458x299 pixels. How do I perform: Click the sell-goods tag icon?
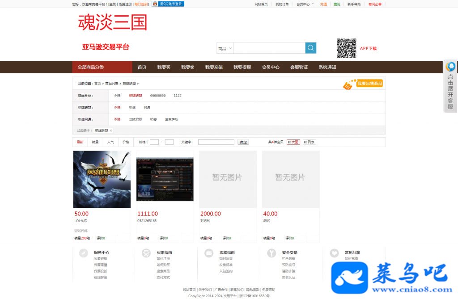[x=348, y=84]
